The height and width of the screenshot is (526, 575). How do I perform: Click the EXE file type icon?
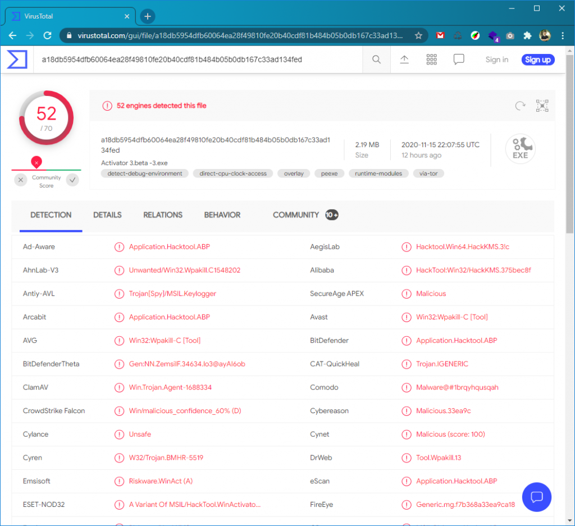(520, 149)
